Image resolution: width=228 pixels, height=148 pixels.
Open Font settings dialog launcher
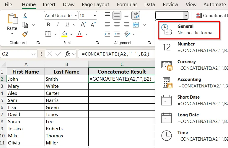97,43
